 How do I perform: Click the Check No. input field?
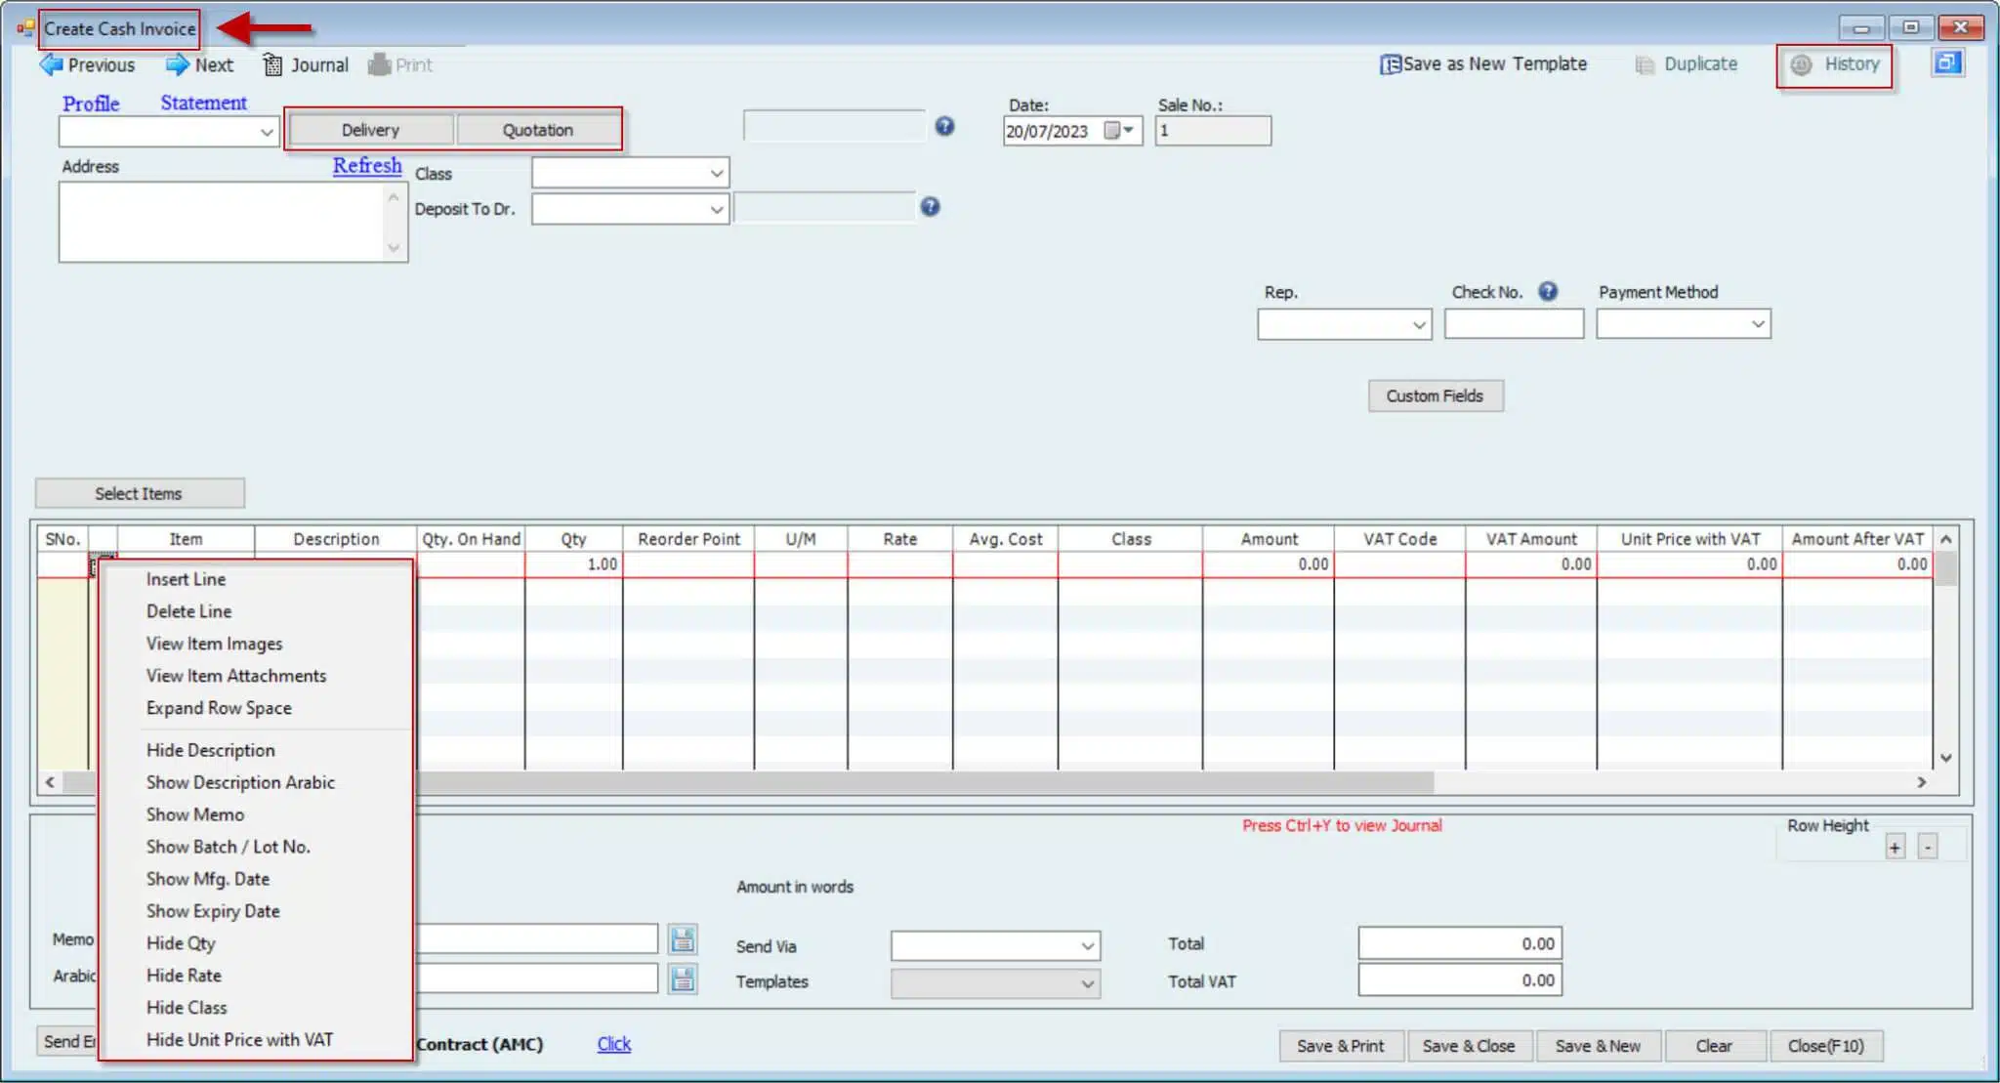[x=1513, y=324]
